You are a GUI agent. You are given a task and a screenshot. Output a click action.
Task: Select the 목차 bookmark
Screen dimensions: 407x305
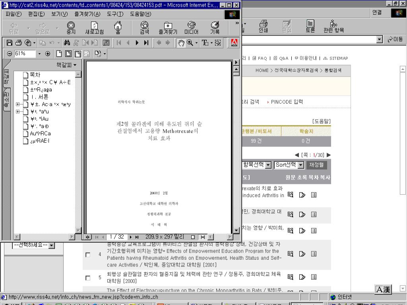point(35,75)
